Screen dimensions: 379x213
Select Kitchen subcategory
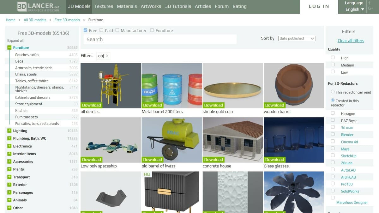21,111
